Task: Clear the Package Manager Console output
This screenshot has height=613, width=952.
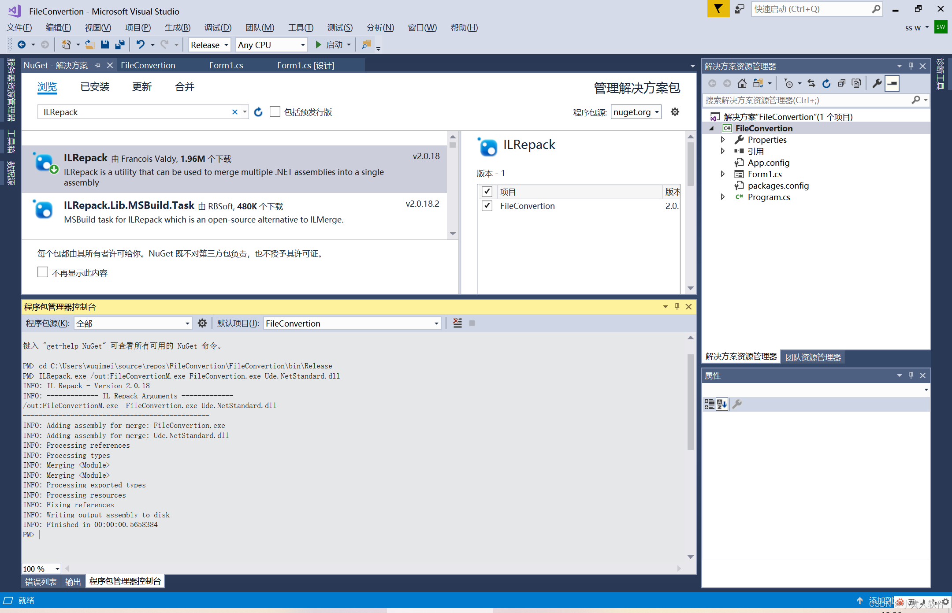Action: [457, 323]
